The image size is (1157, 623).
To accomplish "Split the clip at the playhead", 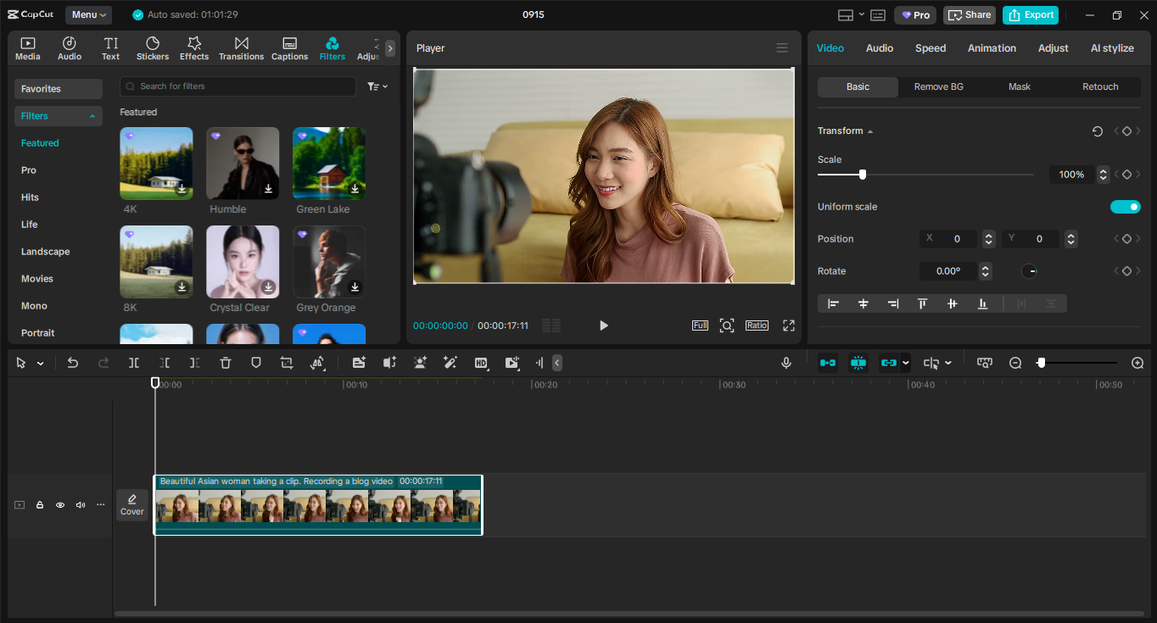I will pos(133,362).
